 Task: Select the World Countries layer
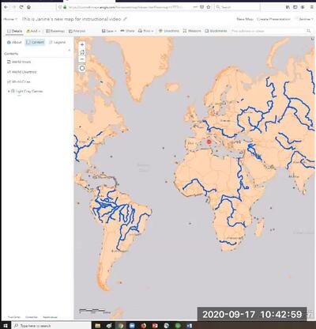[x=24, y=72]
